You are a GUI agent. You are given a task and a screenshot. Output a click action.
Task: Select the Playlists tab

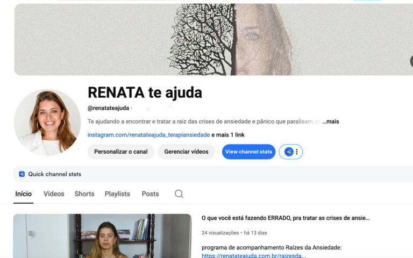(x=117, y=194)
